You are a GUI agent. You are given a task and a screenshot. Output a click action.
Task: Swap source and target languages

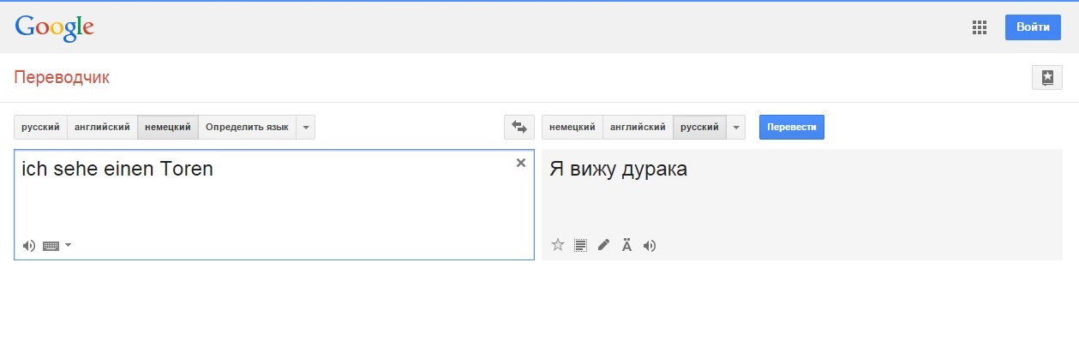point(519,127)
